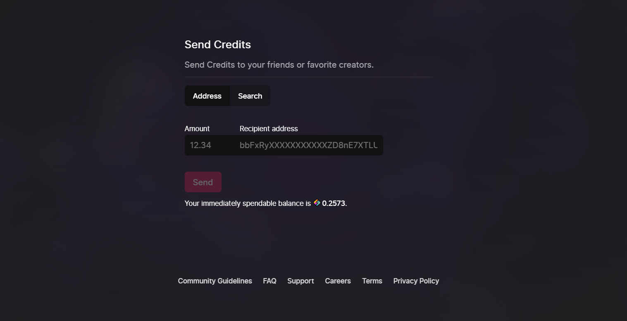Image resolution: width=627 pixels, height=321 pixels.
Task: Focus the Recipient address input field
Action: coord(309,145)
